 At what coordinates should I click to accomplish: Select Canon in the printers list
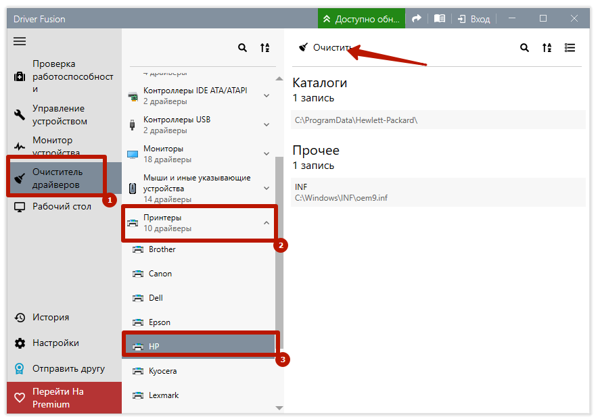pyautogui.click(x=160, y=274)
